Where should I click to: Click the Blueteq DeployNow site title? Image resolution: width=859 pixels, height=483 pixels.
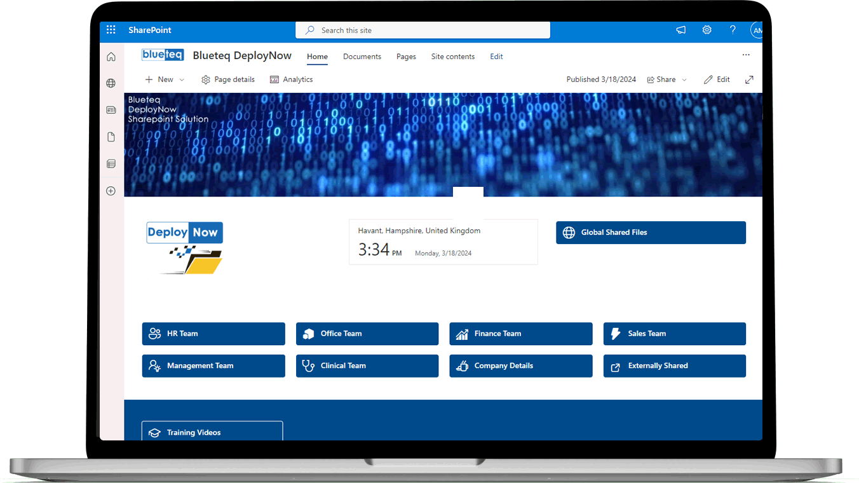pyautogui.click(x=242, y=55)
